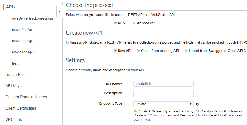Collapse the sidebar with the arrow handle
The width and height of the screenshot is (247, 125).
[x=59, y=11]
